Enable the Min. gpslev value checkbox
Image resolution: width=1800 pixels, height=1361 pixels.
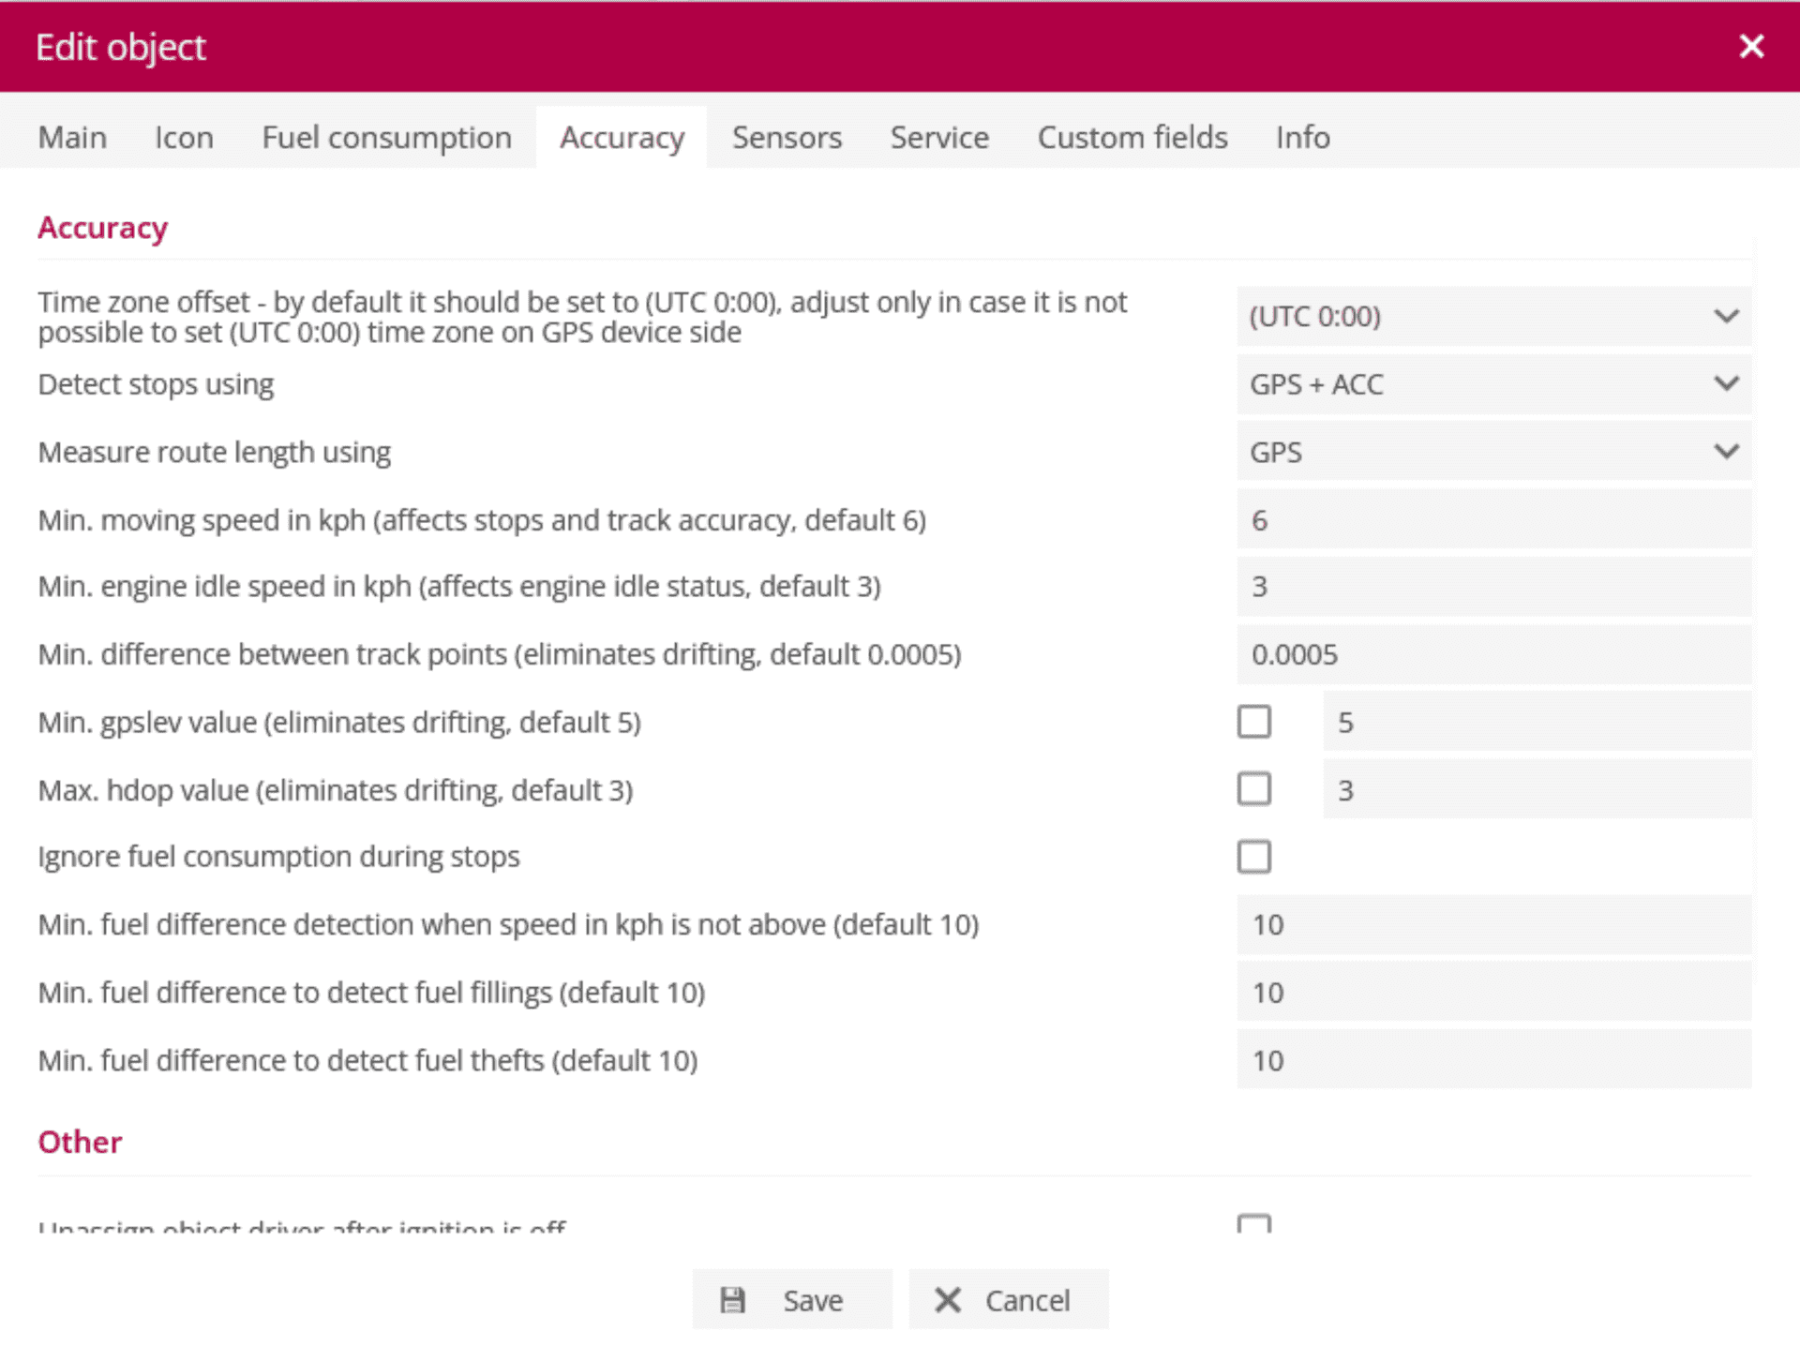[x=1253, y=722]
